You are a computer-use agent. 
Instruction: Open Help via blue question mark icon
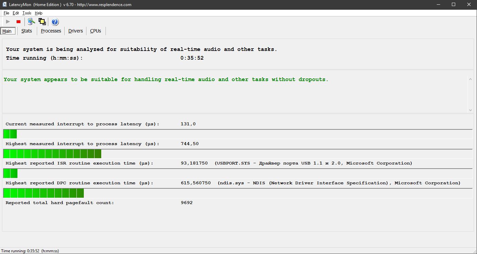click(55, 22)
